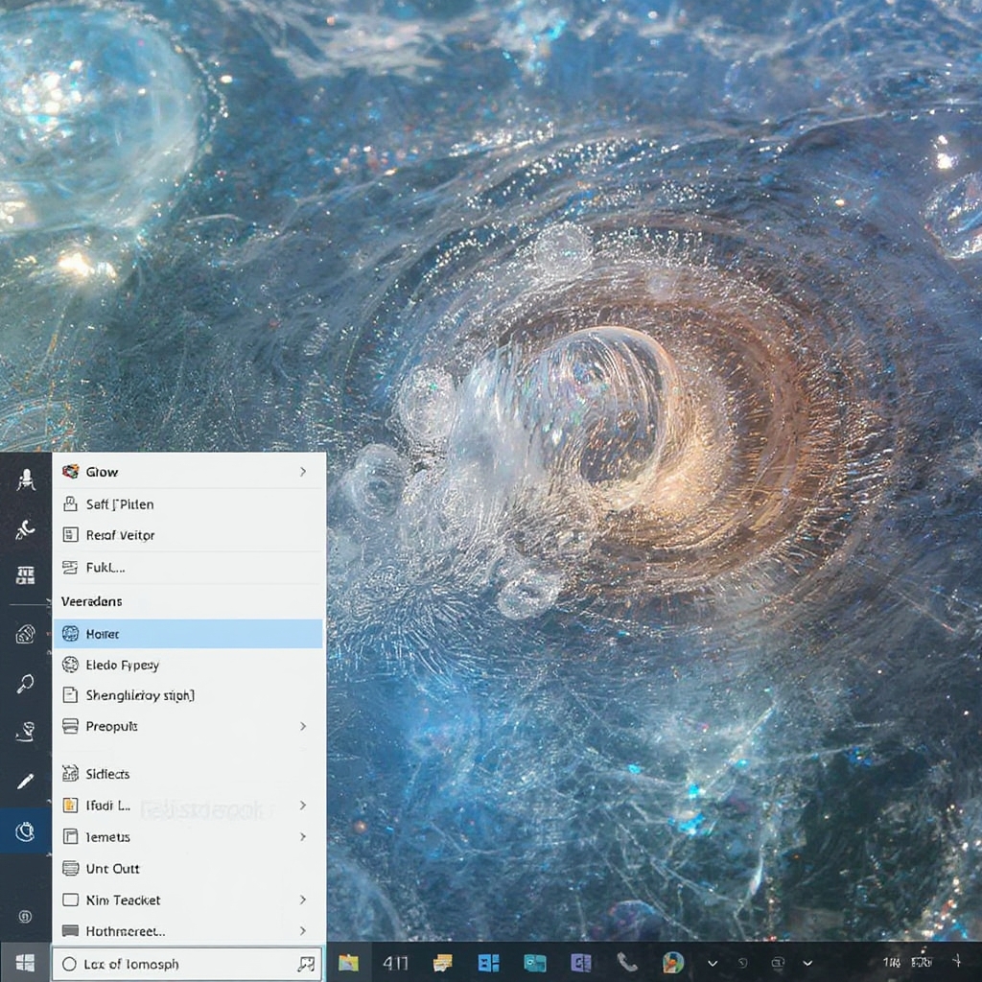
Task: Click the Windows Start button
Action: (x=26, y=964)
